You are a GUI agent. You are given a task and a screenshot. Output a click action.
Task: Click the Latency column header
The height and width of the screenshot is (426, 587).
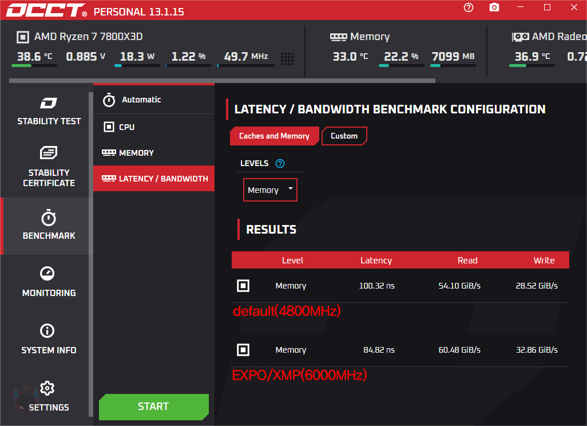tap(376, 261)
